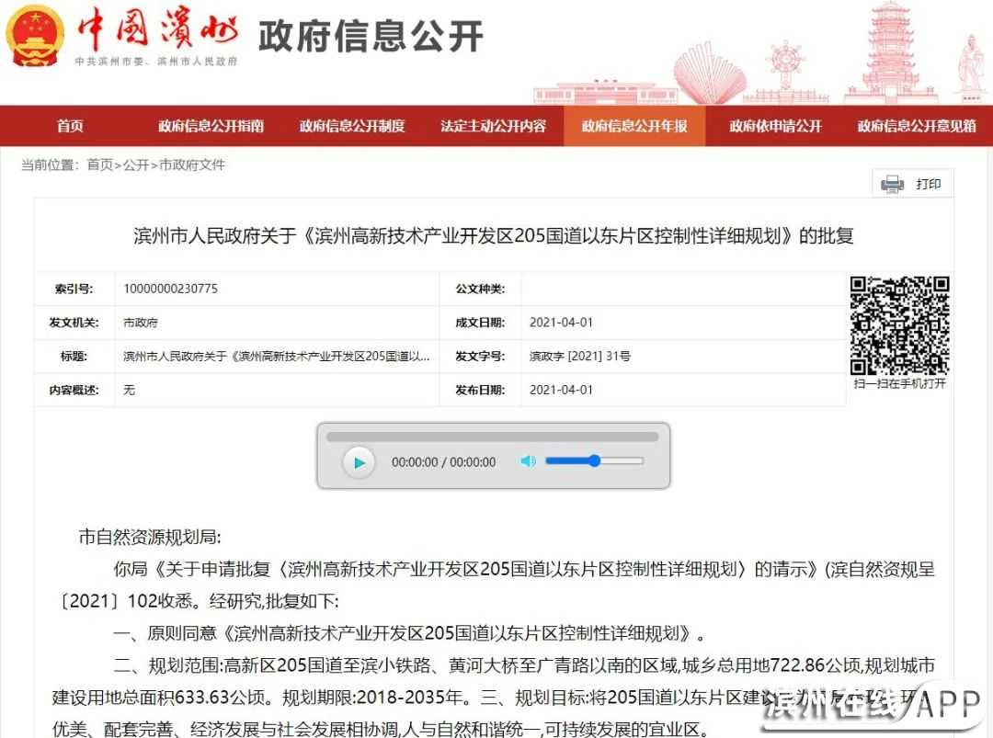The width and height of the screenshot is (993, 738).
Task: Play the audio with the play button
Action: 359,462
